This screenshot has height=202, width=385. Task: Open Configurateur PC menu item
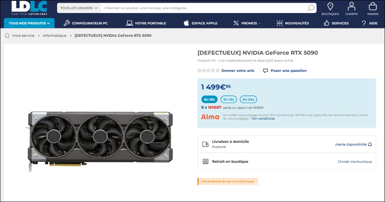click(x=86, y=23)
